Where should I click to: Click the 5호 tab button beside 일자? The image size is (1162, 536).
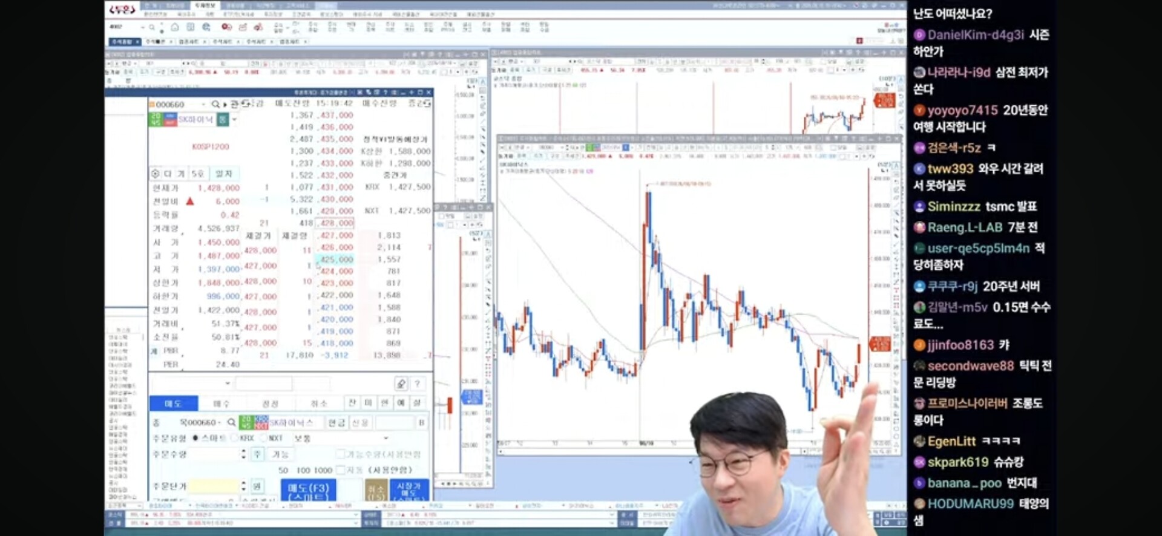pos(197,174)
